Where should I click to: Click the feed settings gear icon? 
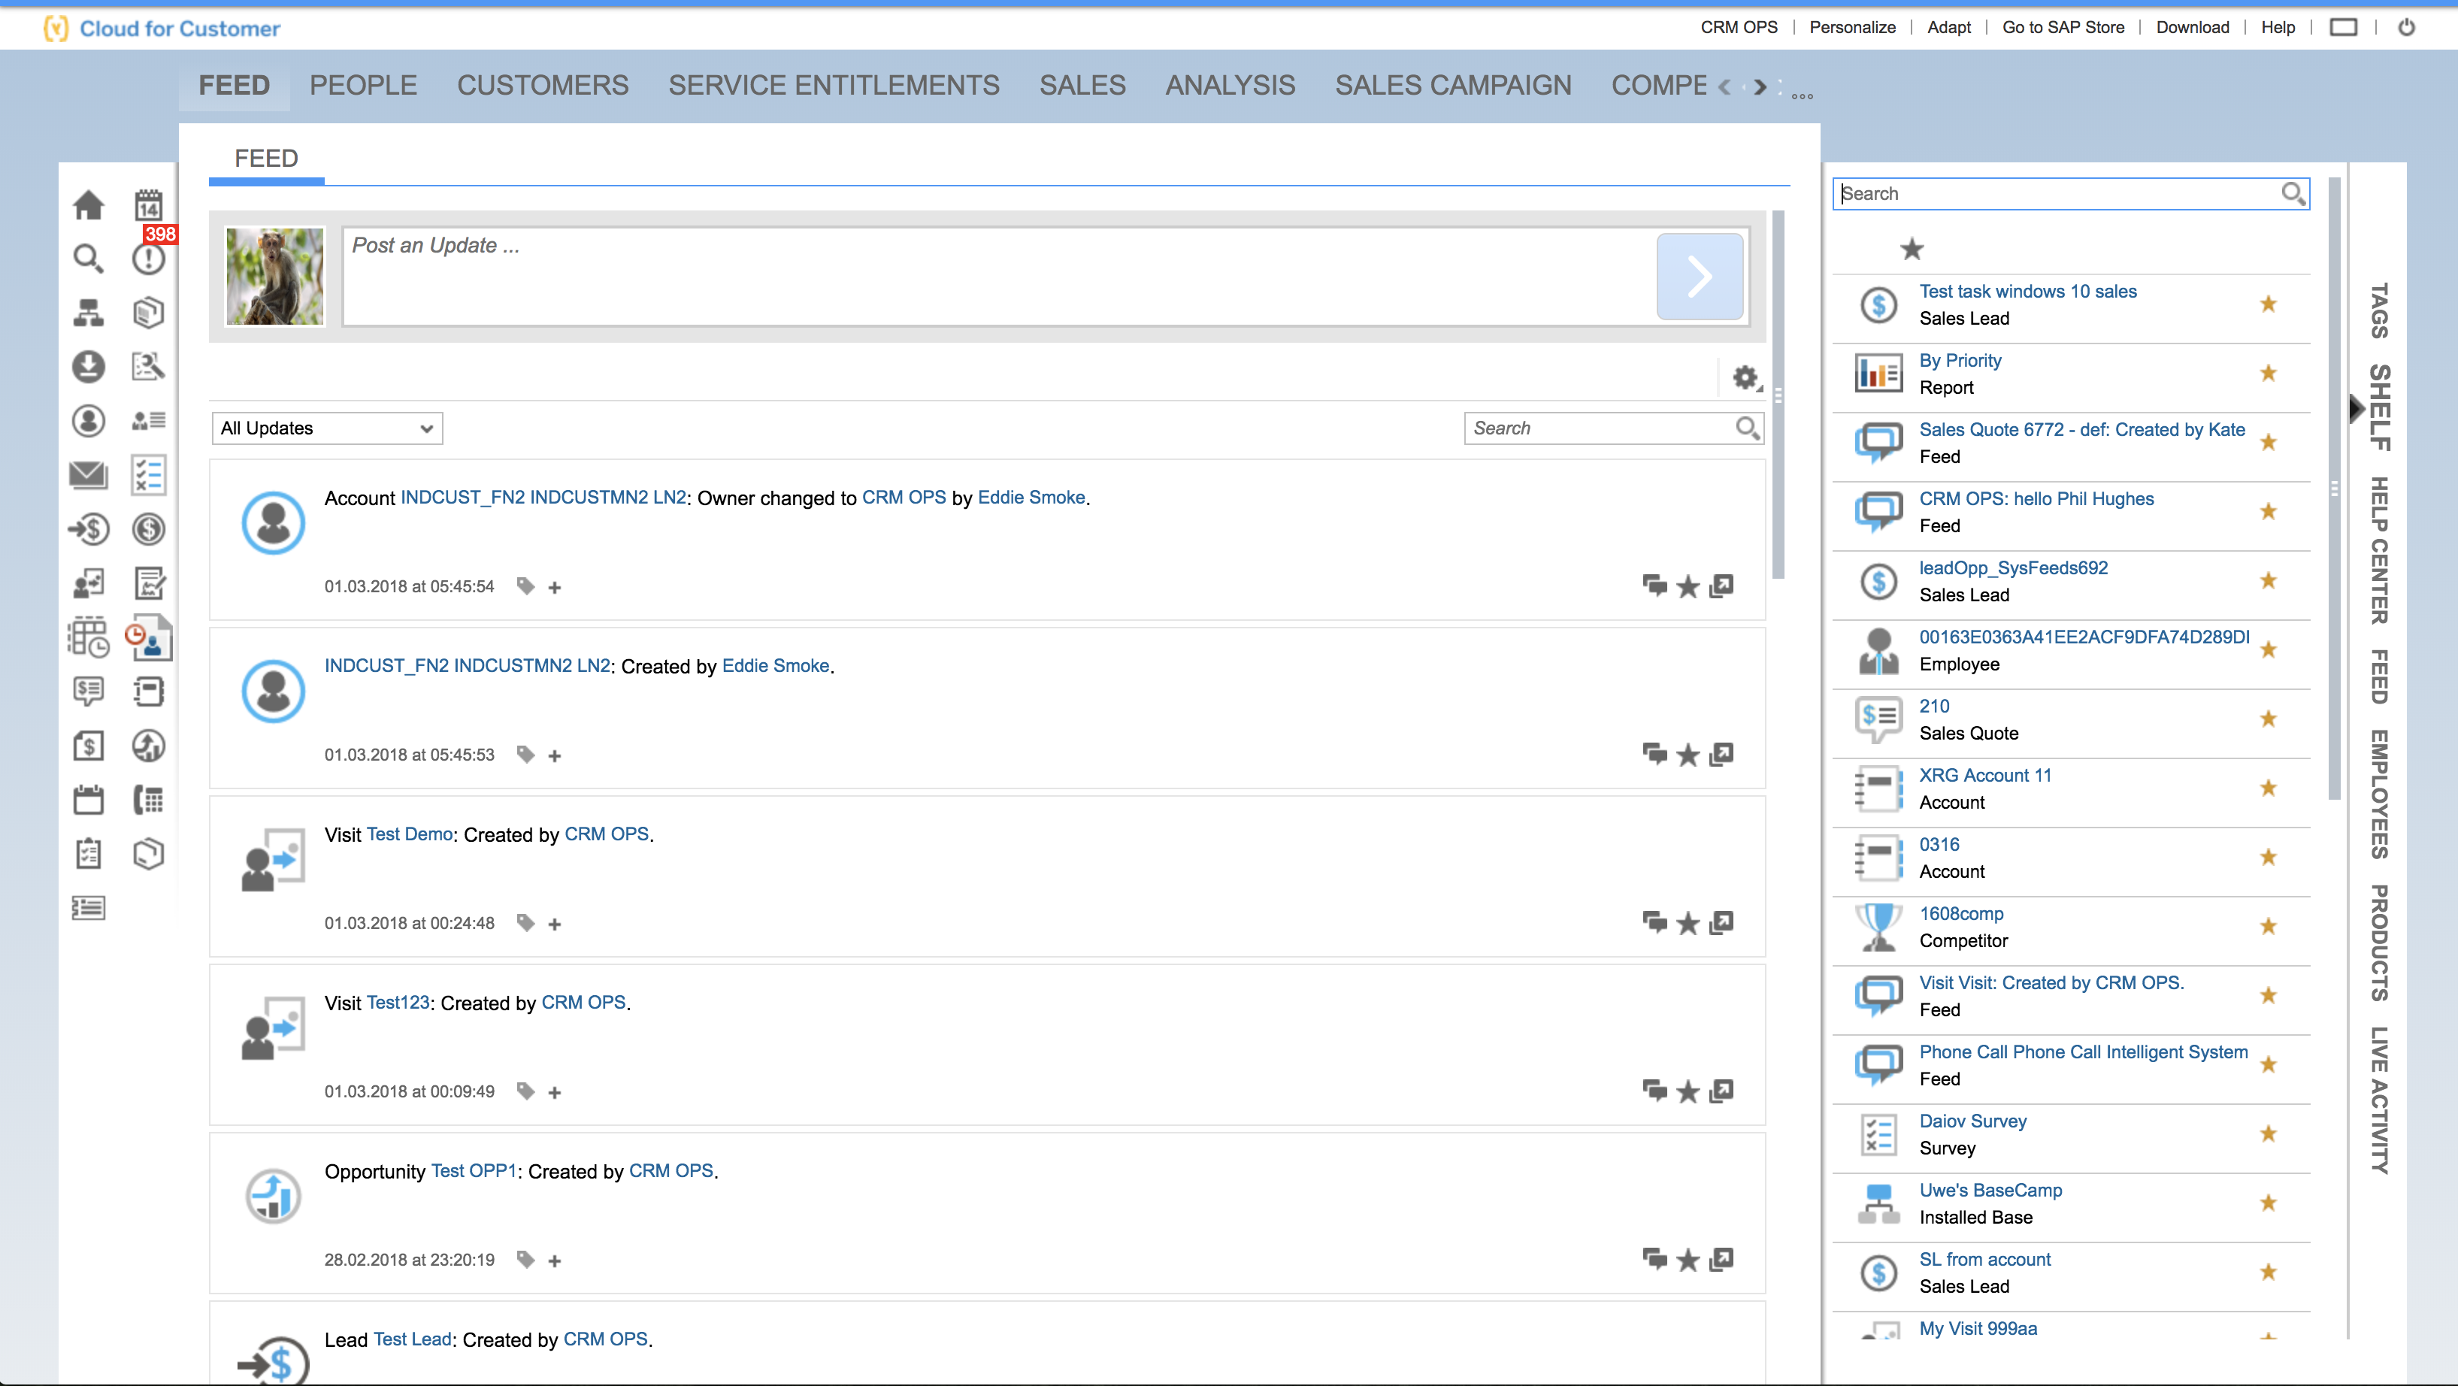pyautogui.click(x=1745, y=378)
